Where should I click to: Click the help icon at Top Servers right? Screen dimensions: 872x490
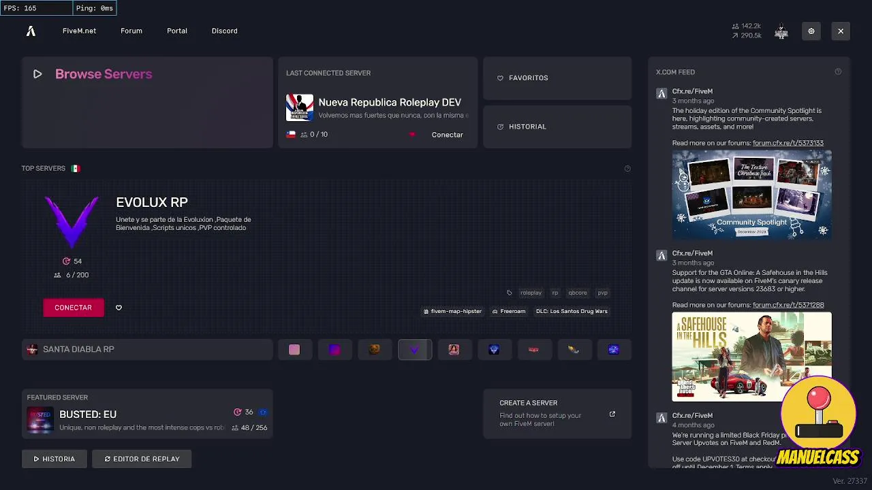(x=627, y=169)
